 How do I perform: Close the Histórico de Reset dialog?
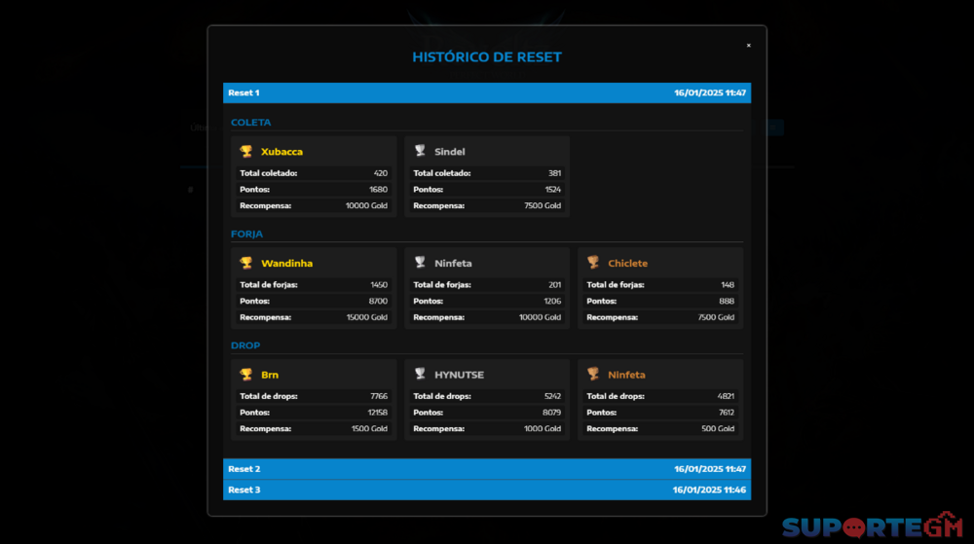[x=748, y=45]
